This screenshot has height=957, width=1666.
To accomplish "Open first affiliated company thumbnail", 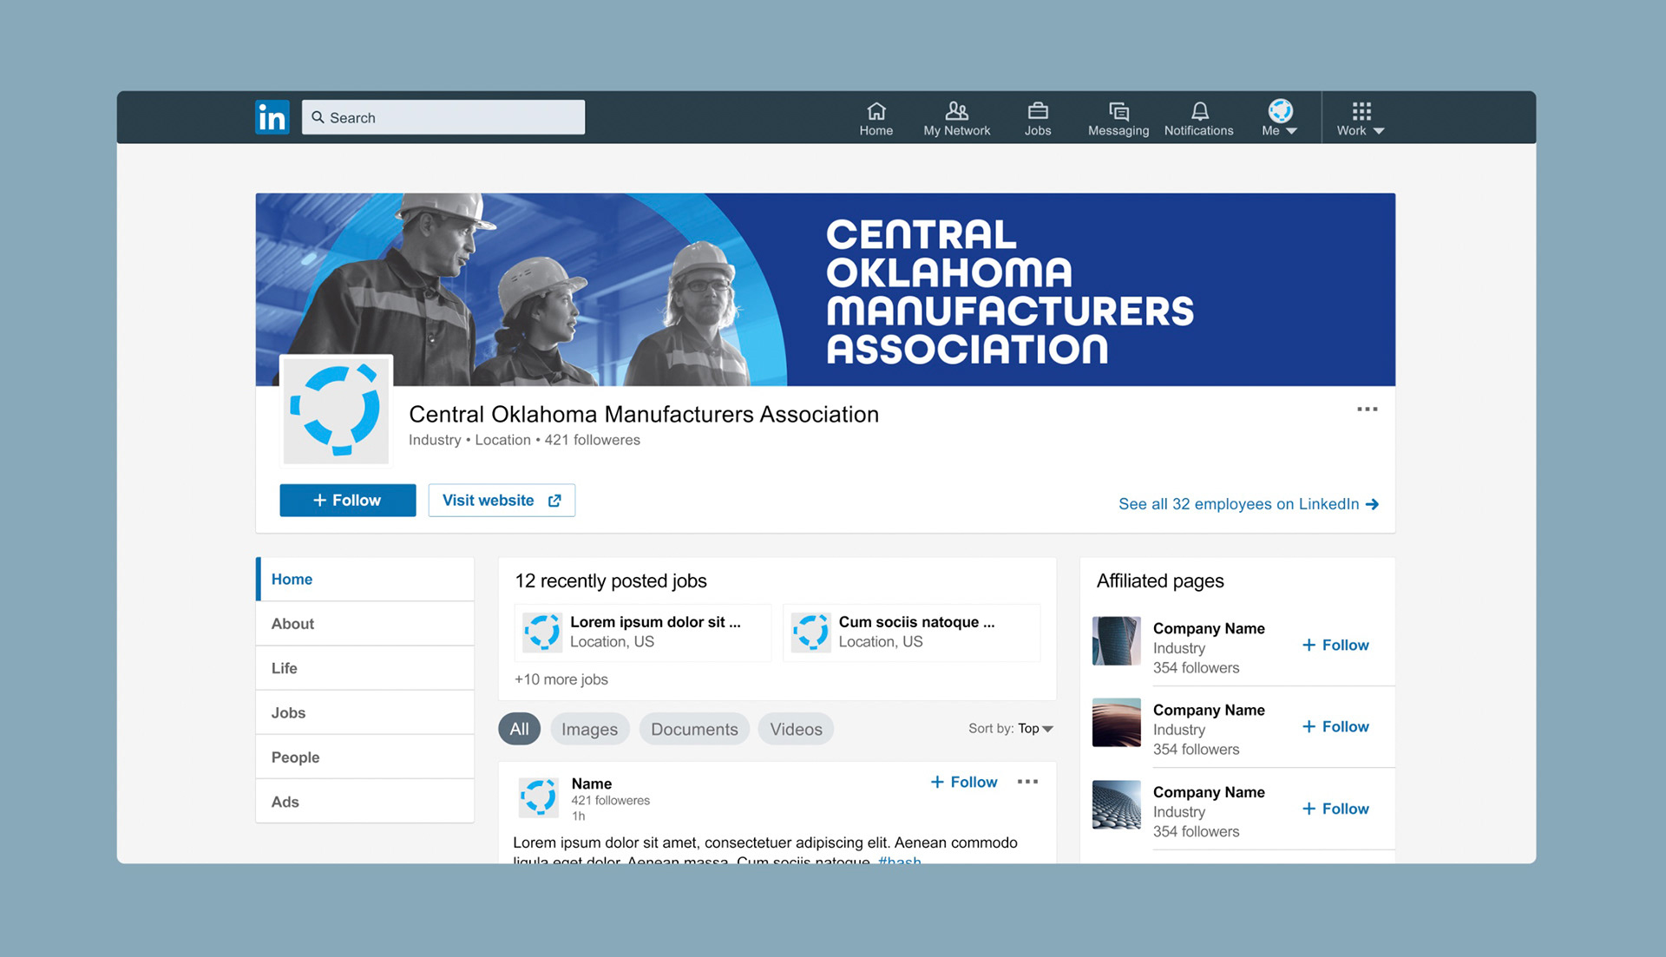I will pyautogui.click(x=1116, y=641).
